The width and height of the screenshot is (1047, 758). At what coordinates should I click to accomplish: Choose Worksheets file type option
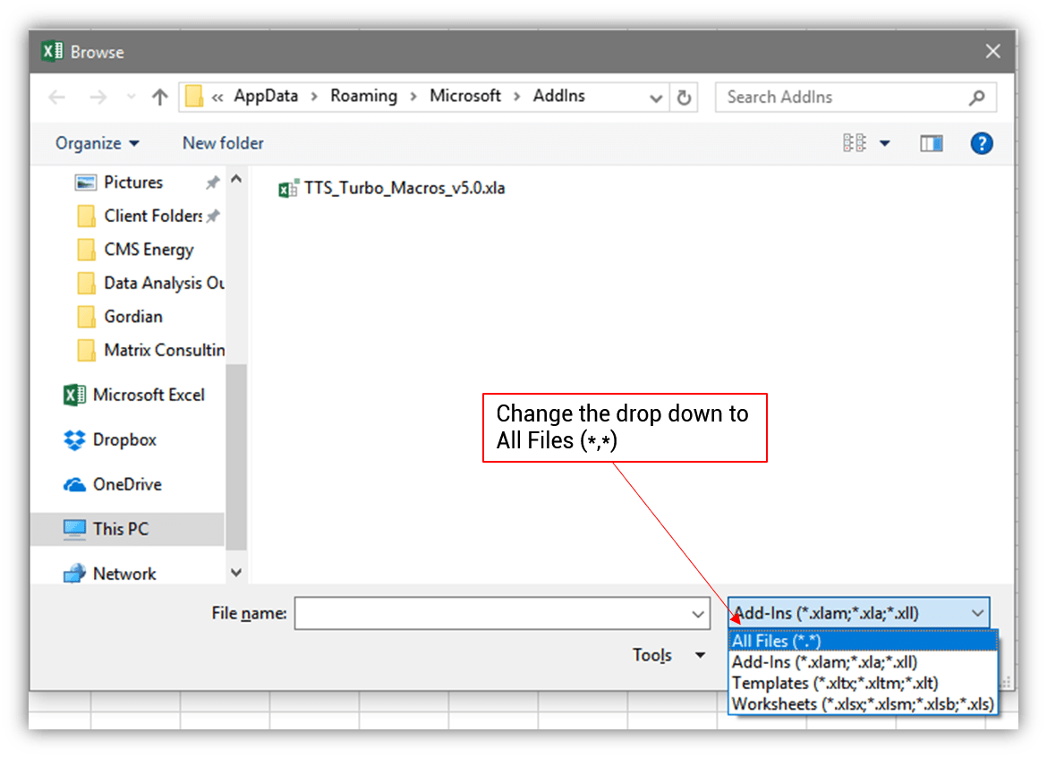862,704
